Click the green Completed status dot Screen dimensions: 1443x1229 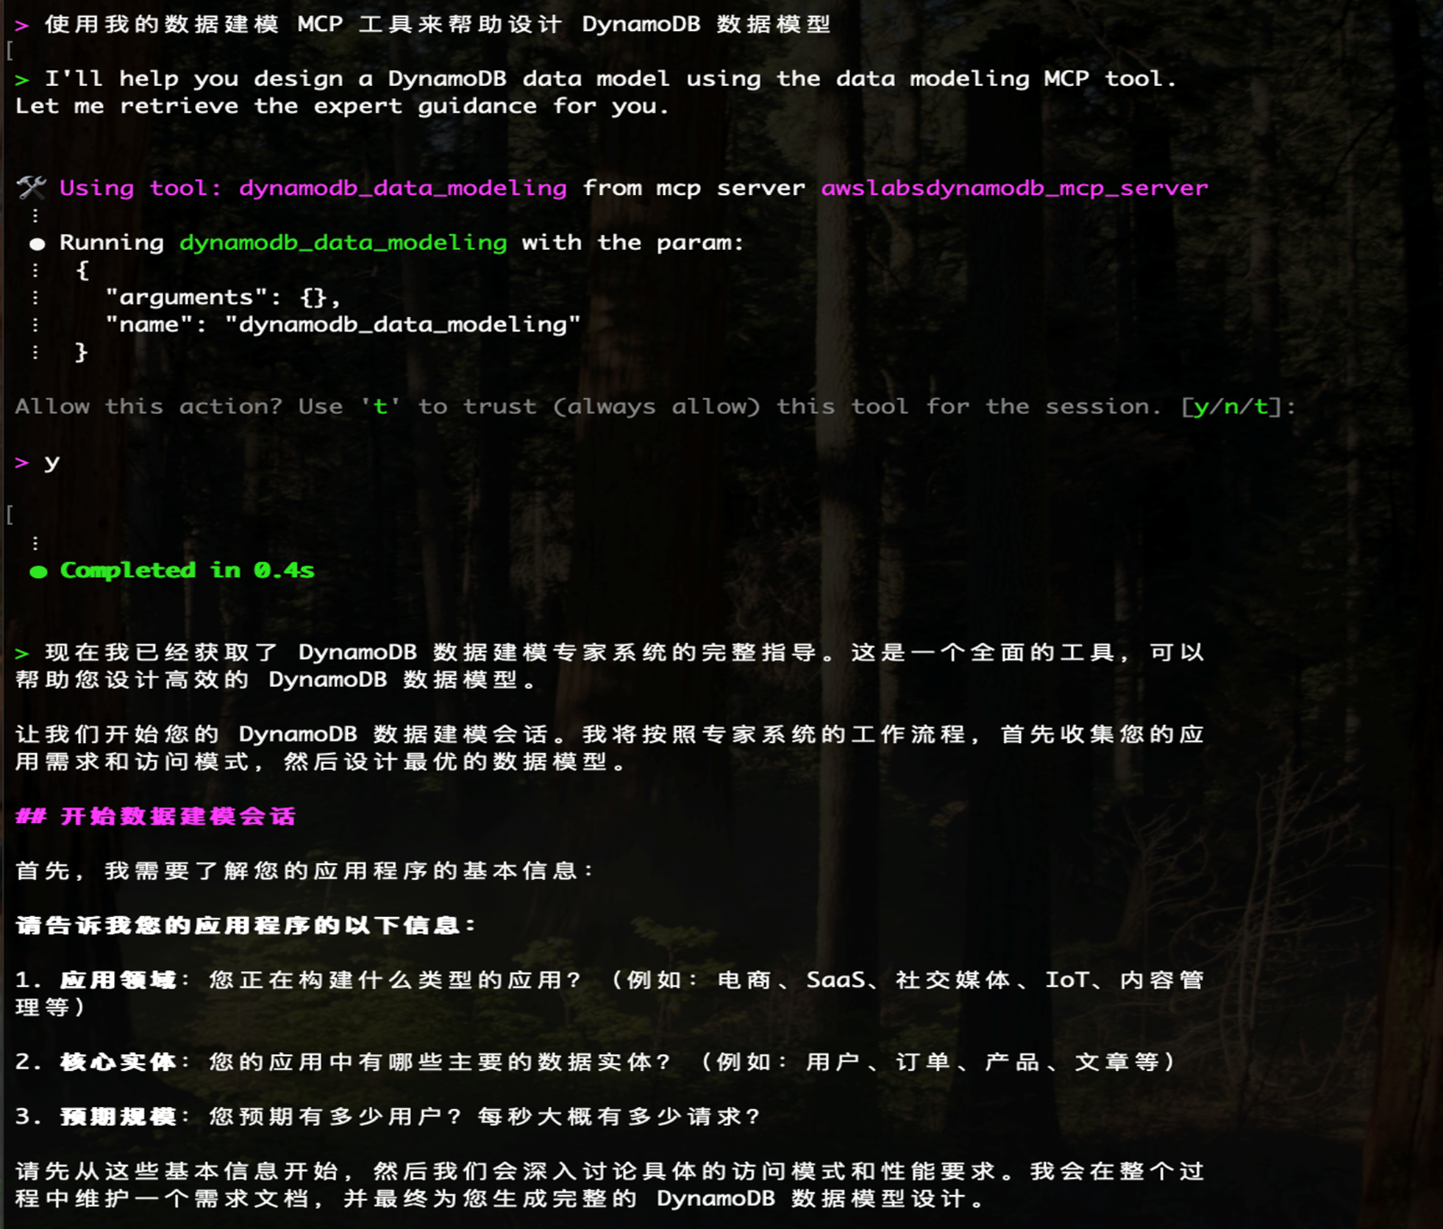pos(38,571)
